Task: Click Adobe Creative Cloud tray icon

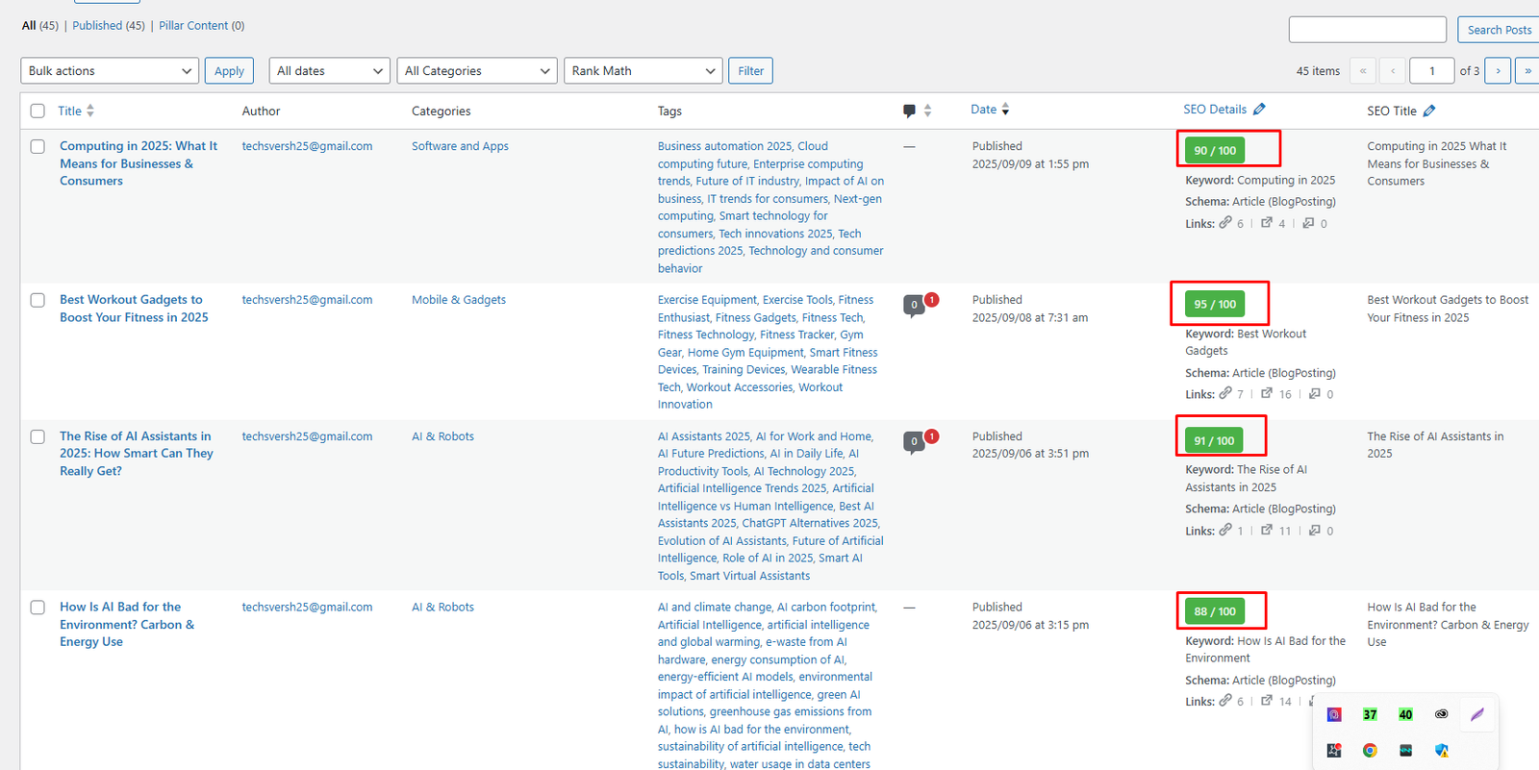Action: point(1441,714)
